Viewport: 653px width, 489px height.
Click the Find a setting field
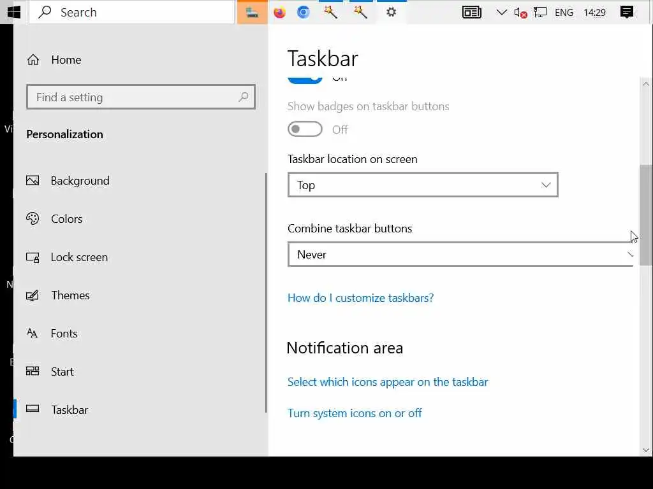click(141, 97)
